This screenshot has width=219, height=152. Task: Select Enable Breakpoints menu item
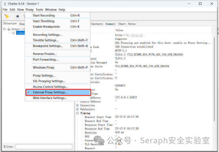pyautogui.click(x=58, y=27)
